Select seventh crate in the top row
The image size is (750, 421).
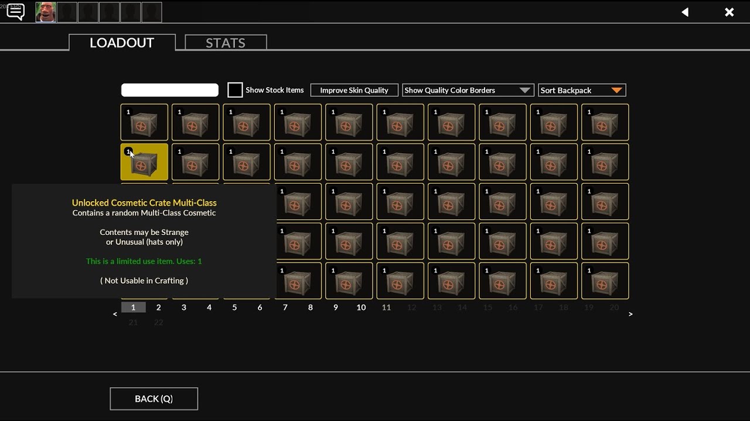pyautogui.click(x=452, y=122)
